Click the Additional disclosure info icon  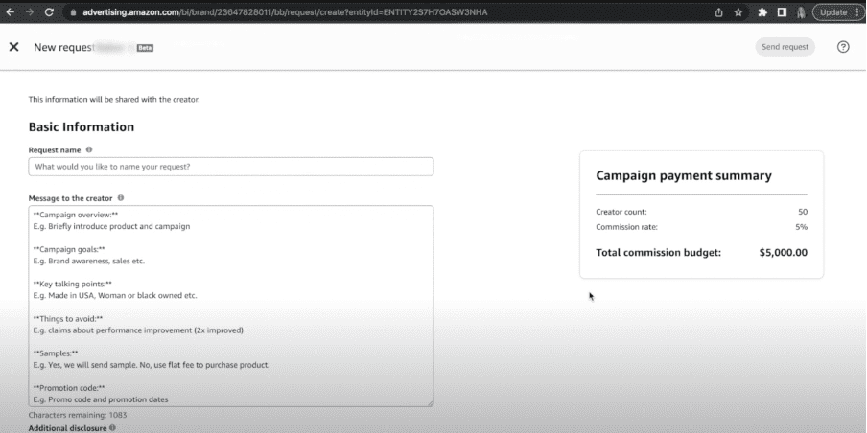(112, 428)
